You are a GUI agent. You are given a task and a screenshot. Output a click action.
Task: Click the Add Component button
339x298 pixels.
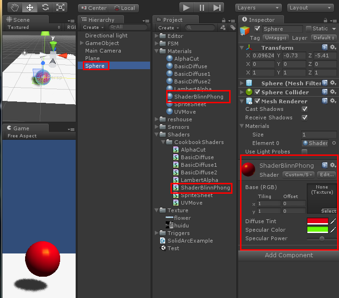[x=288, y=255]
